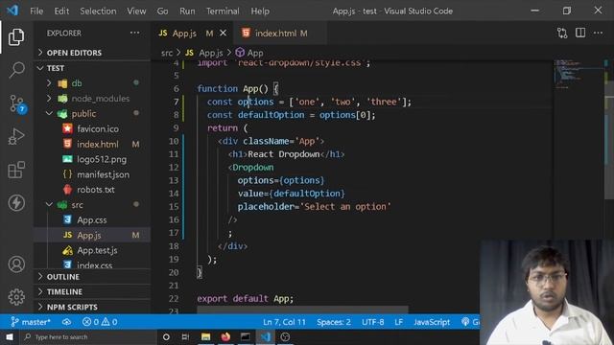Open errors and warnings status indicator
The width and height of the screenshot is (614, 345).
pos(100,322)
